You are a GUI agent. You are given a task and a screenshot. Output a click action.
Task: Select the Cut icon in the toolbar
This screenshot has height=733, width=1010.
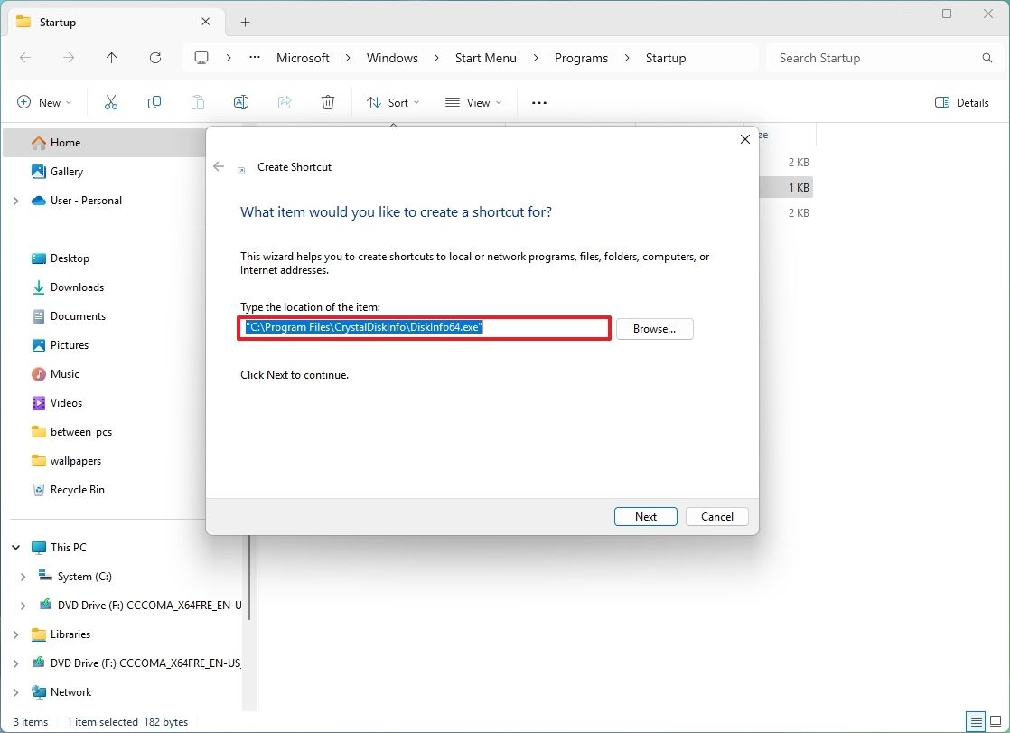pyautogui.click(x=110, y=102)
